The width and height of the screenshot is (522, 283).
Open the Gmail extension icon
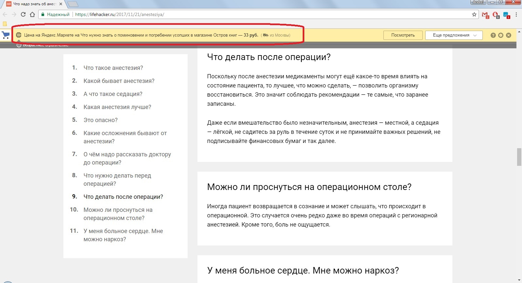[x=485, y=15]
